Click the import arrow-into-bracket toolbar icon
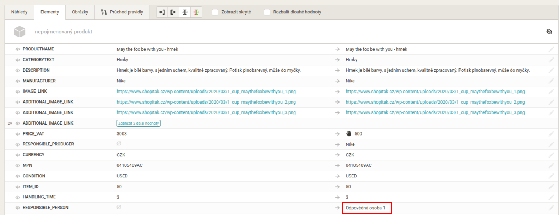The width and height of the screenshot is (559, 215). pyautogui.click(x=162, y=12)
